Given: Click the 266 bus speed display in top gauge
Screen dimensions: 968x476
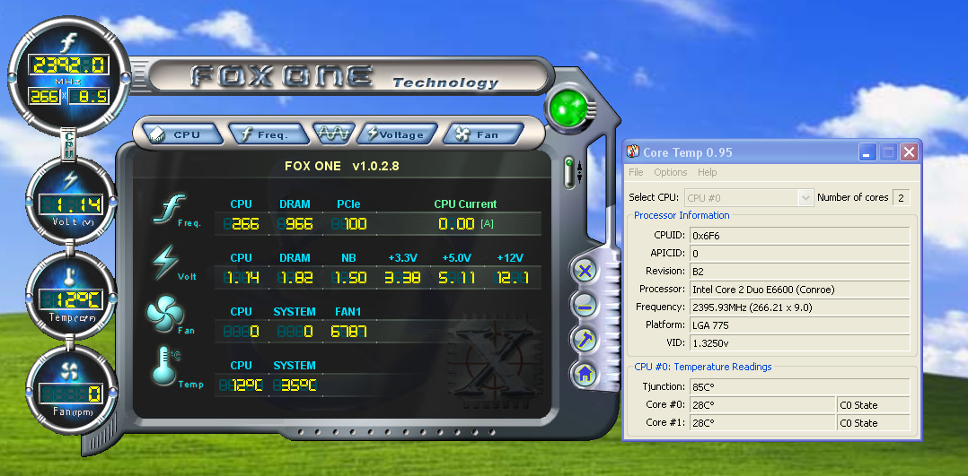Looking at the screenshot, I should click(x=45, y=96).
